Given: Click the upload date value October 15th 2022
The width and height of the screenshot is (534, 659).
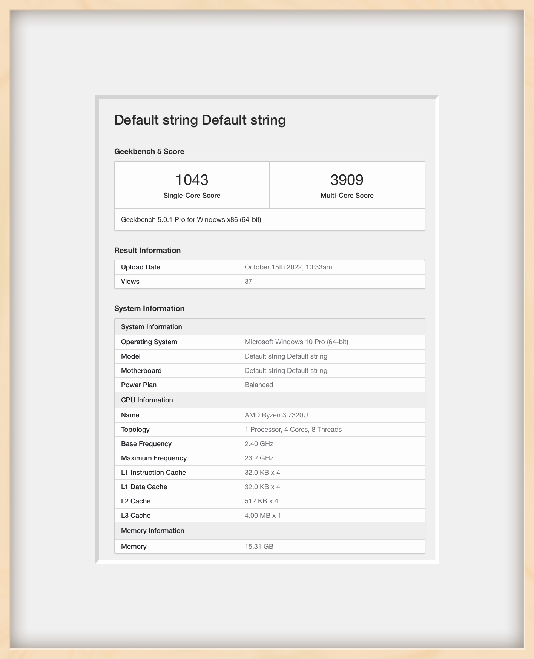Looking at the screenshot, I should pos(288,267).
